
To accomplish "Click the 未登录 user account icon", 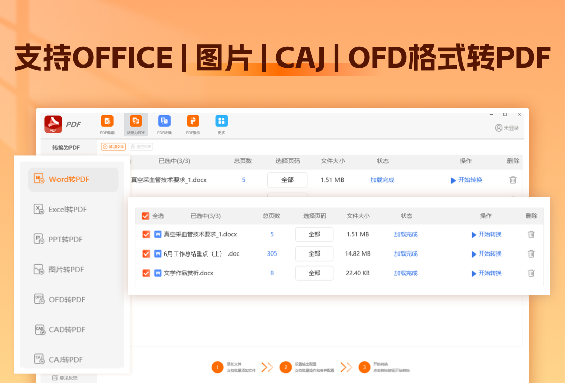I will (499, 128).
